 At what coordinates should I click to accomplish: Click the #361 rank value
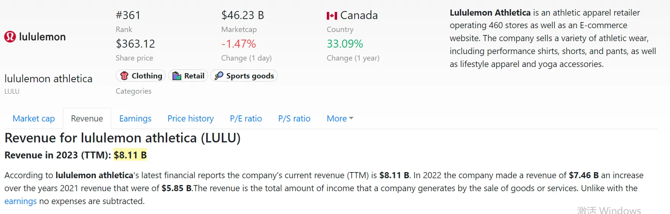[x=128, y=15]
